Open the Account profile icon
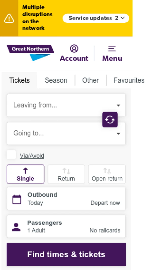Screen dimensions: 152x270 click(74, 49)
